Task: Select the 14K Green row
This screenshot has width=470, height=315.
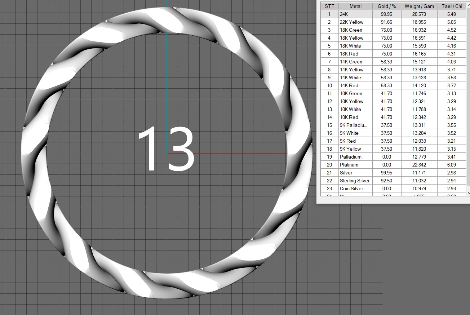Action: pyautogui.click(x=394, y=62)
